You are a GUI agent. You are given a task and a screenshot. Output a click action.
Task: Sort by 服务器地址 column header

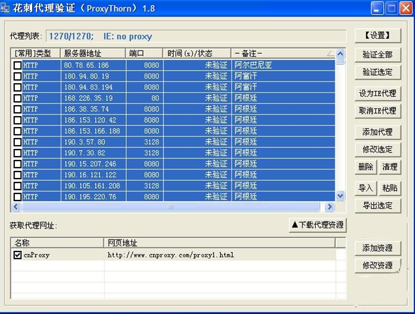pos(93,54)
